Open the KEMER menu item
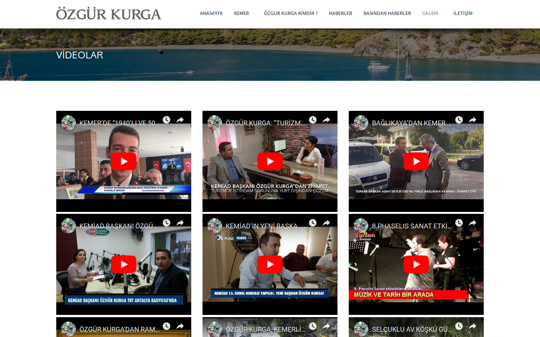Image resolution: width=540 pixels, height=337 pixels. (241, 13)
